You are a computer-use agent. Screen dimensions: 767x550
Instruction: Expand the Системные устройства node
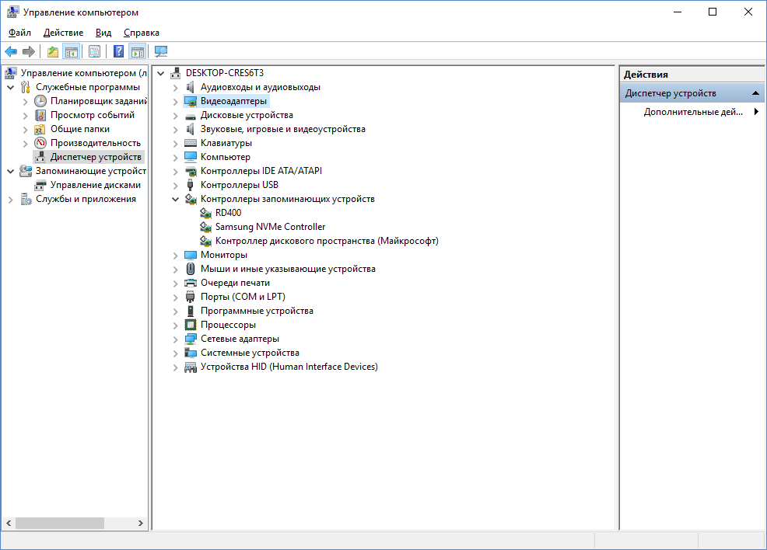(x=175, y=353)
